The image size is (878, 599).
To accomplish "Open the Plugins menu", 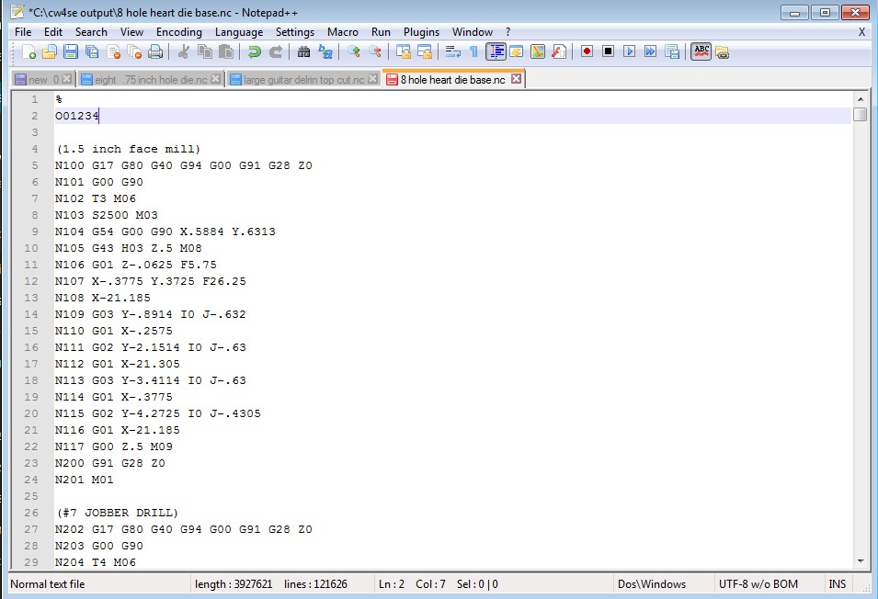I will (421, 32).
